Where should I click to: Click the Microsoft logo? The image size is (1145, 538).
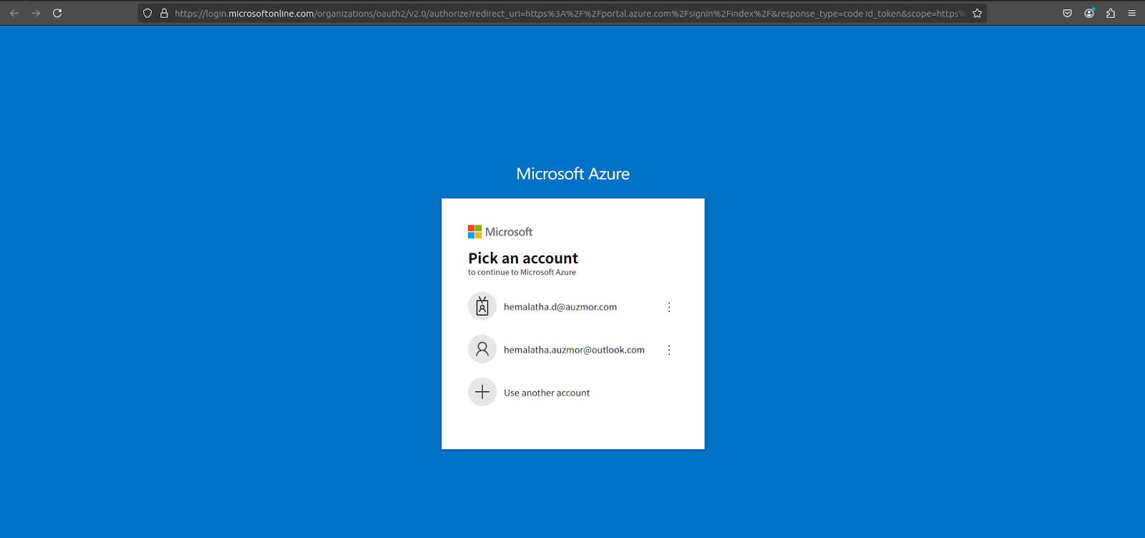pyautogui.click(x=500, y=232)
